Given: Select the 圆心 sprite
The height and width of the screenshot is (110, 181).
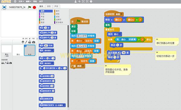Looking at the screenshot, I should 18,50.
